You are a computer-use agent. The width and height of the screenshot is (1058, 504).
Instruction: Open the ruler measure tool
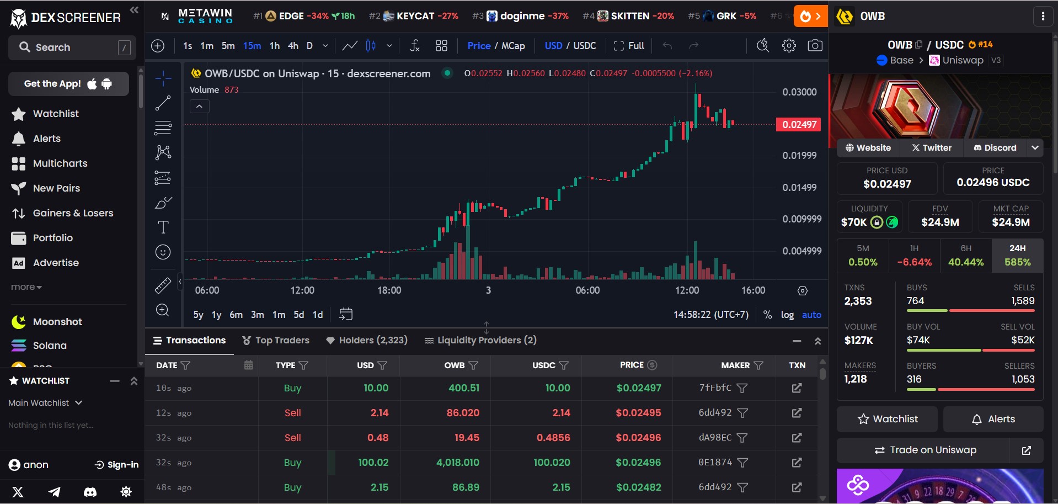(163, 285)
